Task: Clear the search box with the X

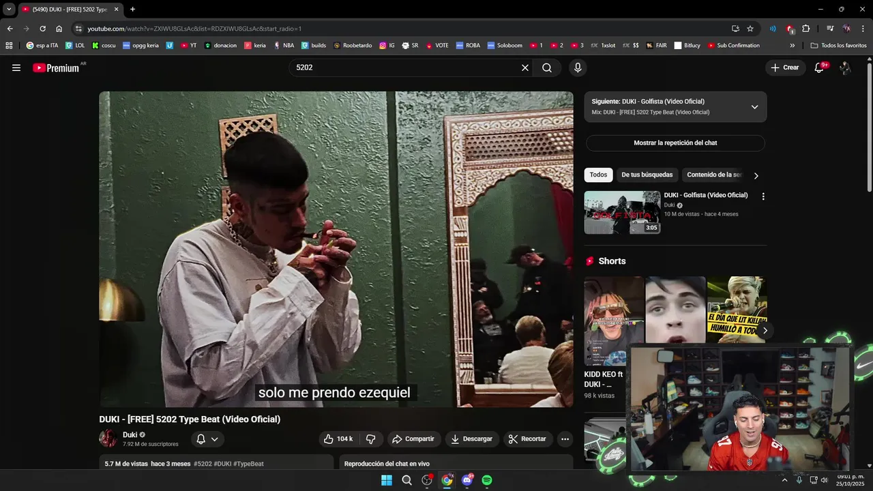Action: click(x=525, y=68)
